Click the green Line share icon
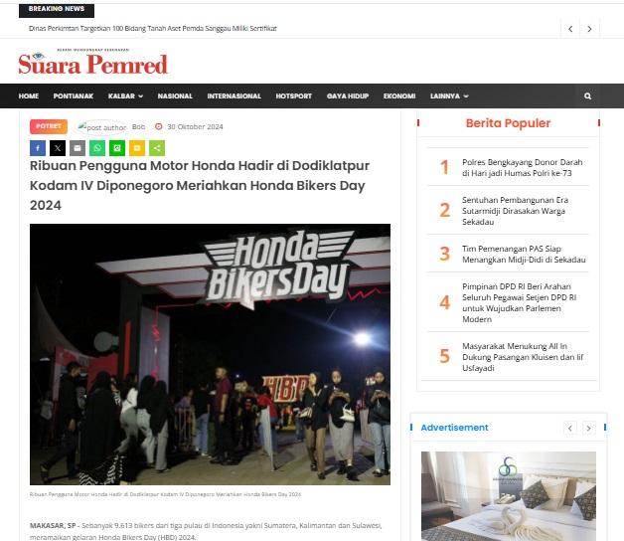Image resolution: width=624 pixels, height=541 pixels. (x=117, y=148)
